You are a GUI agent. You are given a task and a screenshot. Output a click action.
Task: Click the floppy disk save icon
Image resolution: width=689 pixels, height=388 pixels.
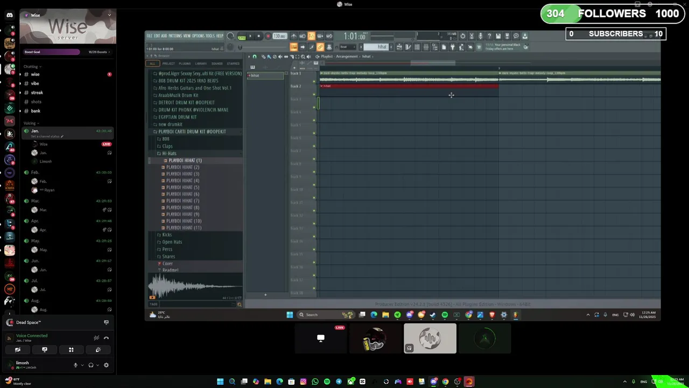pyautogui.click(x=498, y=36)
